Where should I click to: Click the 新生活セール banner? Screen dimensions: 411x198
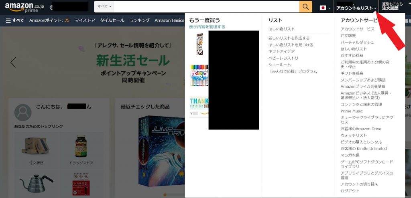click(x=133, y=60)
